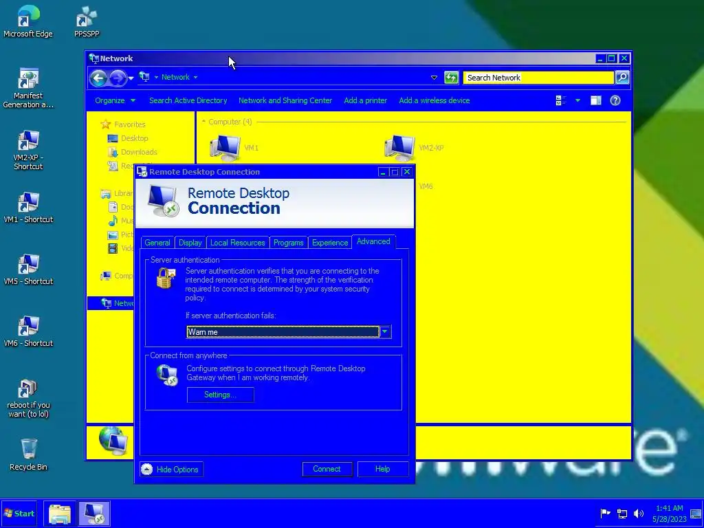Viewport: 704px width, 528px height.
Task: Switch to Programs tab
Action: [x=288, y=243]
